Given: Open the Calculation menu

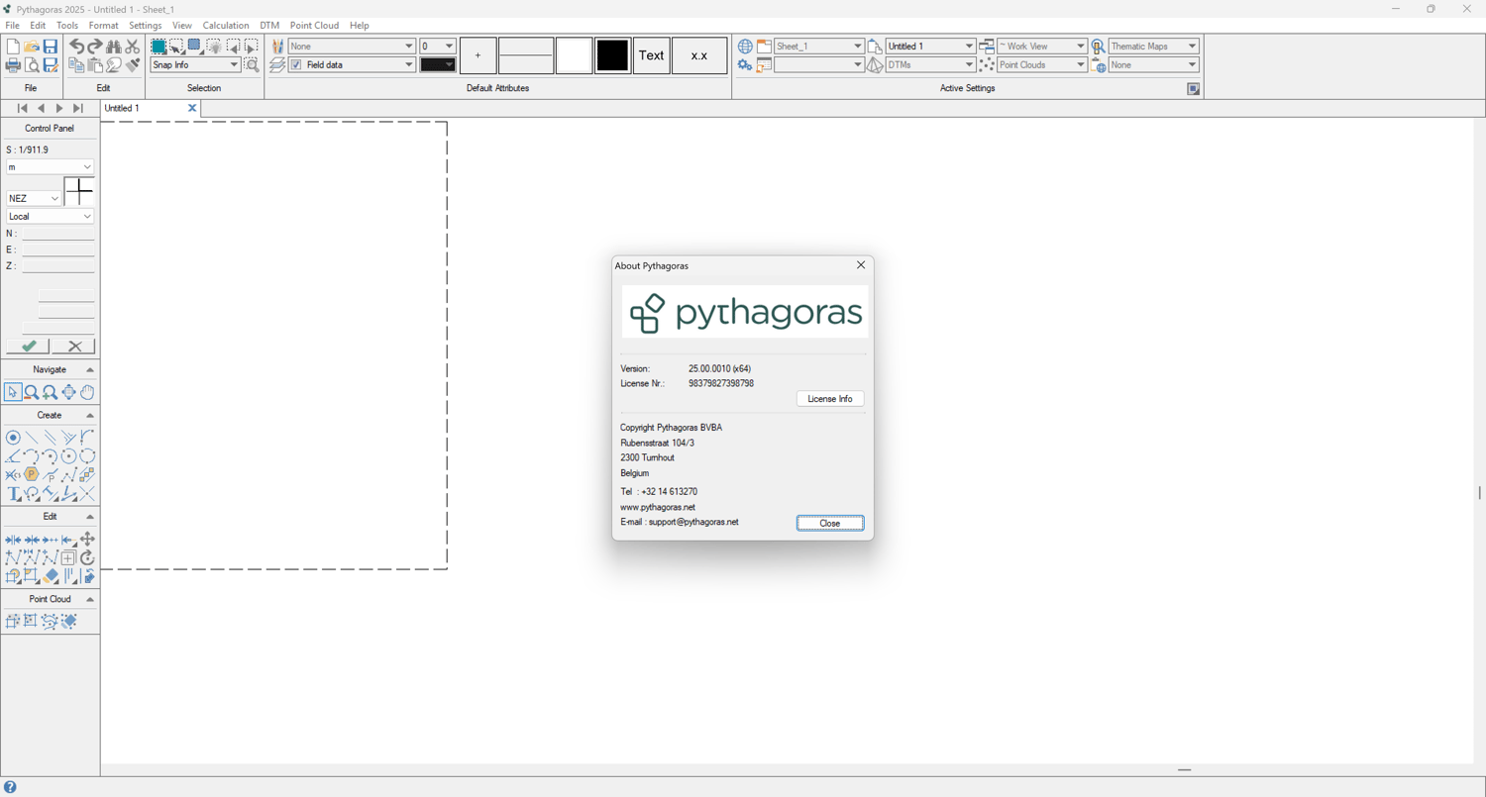Looking at the screenshot, I should coord(226,26).
